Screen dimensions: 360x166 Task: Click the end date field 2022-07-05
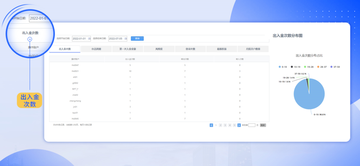point(116,39)
